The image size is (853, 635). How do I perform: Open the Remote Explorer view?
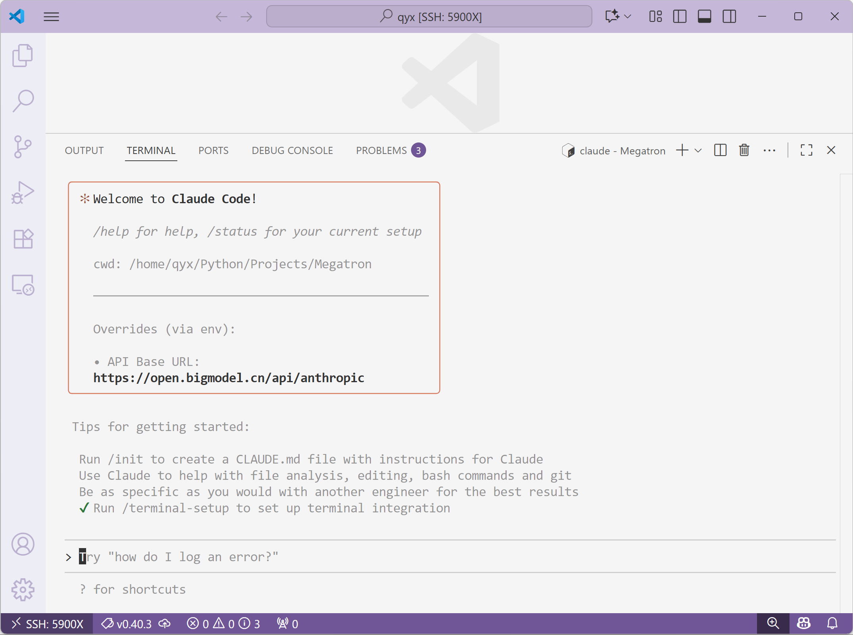(23, 285)
